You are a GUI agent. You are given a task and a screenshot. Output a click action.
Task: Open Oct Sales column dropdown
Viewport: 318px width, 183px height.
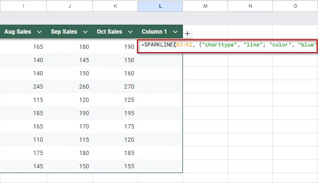click(130, 32)
